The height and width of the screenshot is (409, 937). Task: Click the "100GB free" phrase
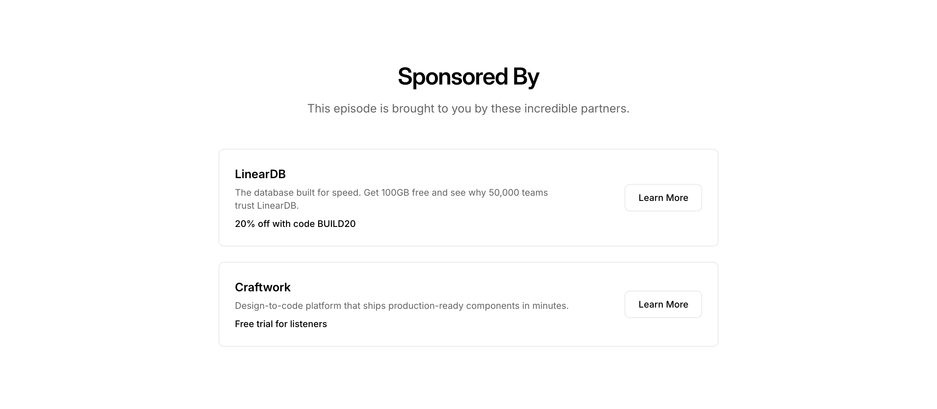coord(405,193)
